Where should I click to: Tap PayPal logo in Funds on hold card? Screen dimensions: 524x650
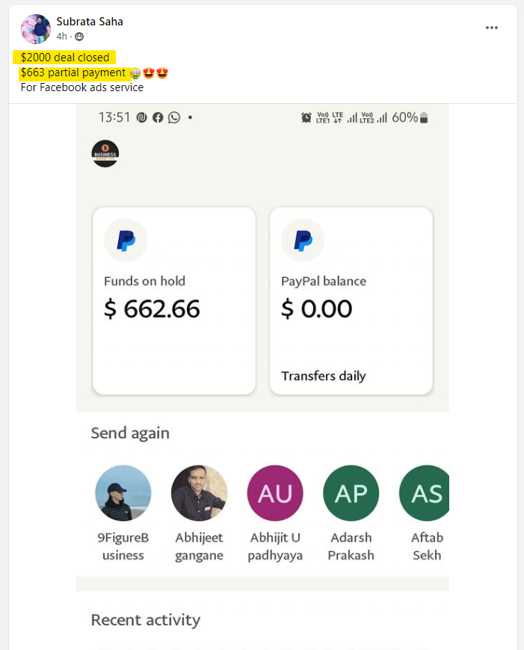coord(126,241)
